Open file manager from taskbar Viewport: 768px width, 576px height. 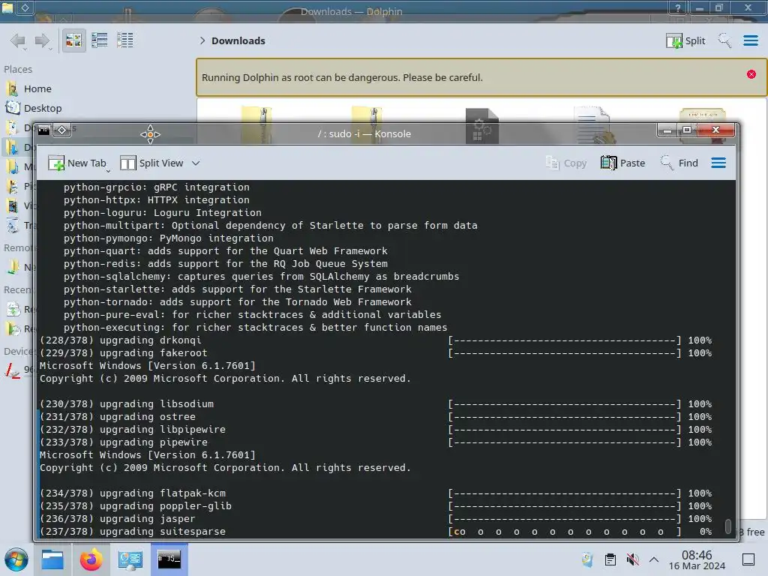click(x=52, y=559)
